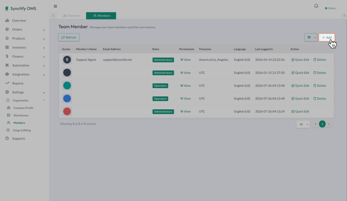Viewport: 347px width, 201px height.
Task: Quick Edit member logged in 2026-01-15
Action: (300, 73)
